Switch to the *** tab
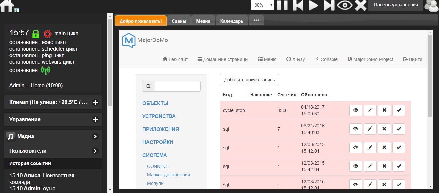 256,21
